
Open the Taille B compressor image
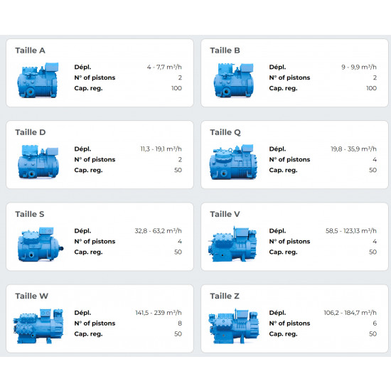coord(234,80)
